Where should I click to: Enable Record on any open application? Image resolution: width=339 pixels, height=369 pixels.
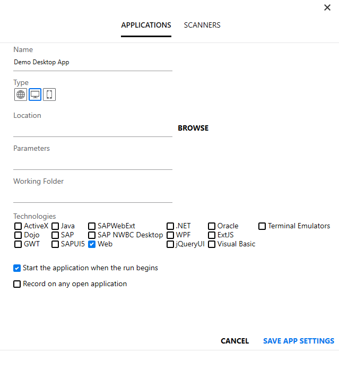pyautogui.click(x=18, y=284)
